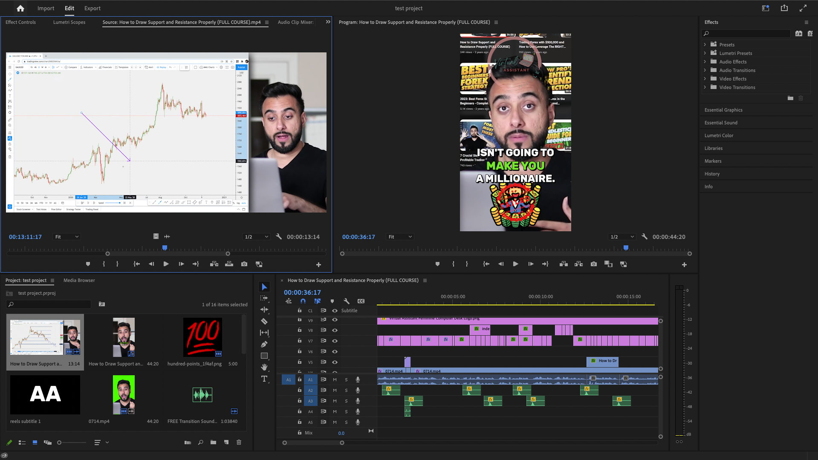Pick the Ripple Edit tool

pos(264,310)
